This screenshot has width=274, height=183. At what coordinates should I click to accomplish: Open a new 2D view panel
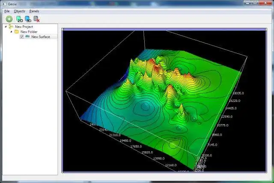coord(19,19)
